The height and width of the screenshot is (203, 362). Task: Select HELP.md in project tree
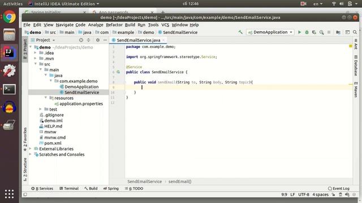point(53,126)
